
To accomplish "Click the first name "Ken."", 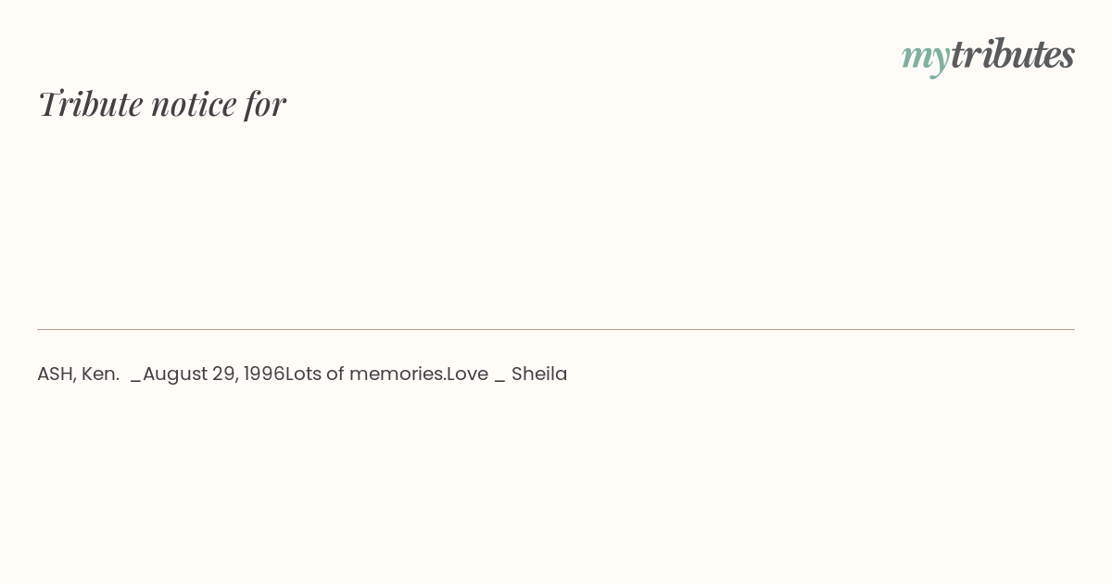I will (101, 374).
